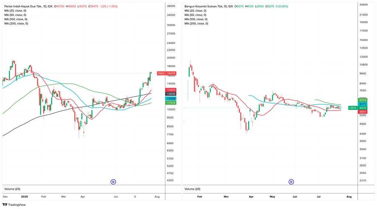Click the red PANI ticker price label
This screenshot has width=377, height=209.
pos(161,73)
